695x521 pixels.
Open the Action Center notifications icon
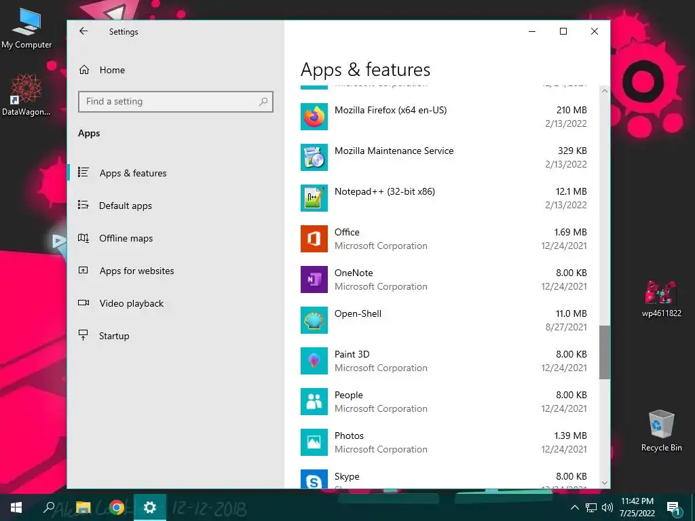pyautogui.click(x=674, y=508)
